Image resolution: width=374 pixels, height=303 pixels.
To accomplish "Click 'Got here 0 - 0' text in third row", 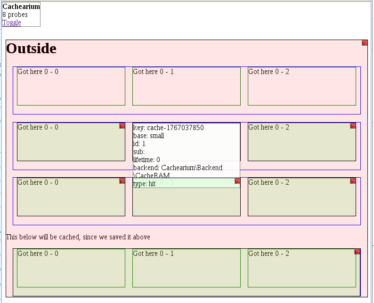I will pos(38,182).
